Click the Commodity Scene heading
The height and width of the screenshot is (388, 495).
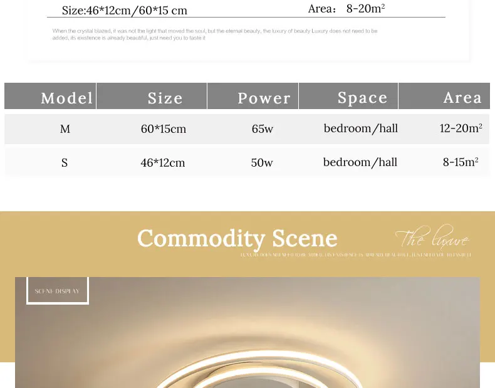[x=237, y=239]
